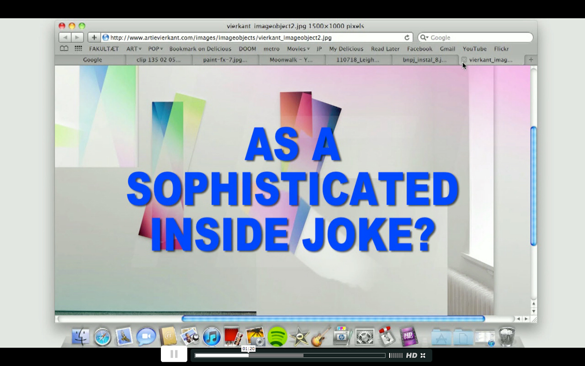Open the Google search options dropdown
This screenshot has height=366, width=585.
point(424,38)
